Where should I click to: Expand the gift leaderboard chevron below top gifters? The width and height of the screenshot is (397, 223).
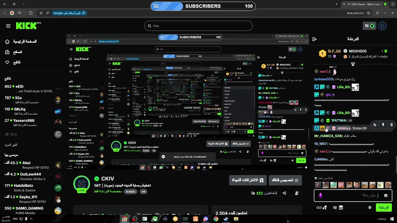353,64
